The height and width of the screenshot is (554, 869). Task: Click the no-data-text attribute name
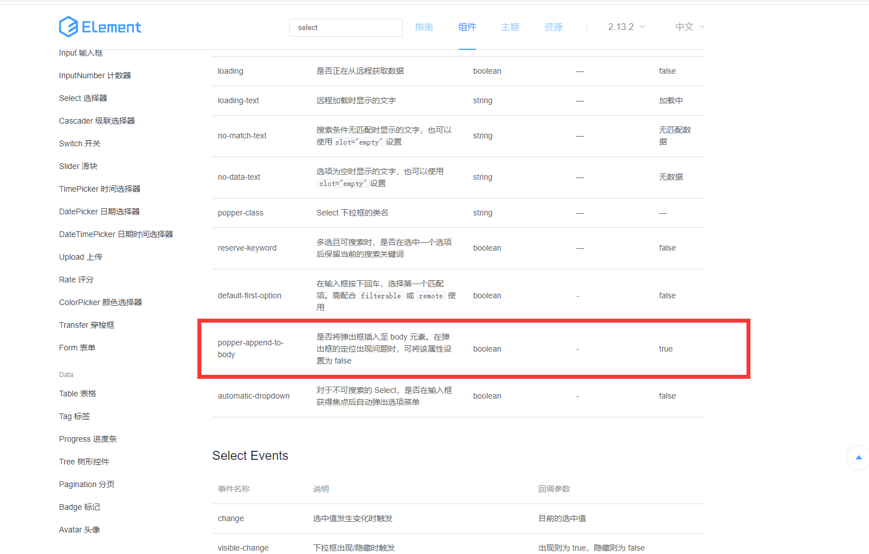(239, 177)
